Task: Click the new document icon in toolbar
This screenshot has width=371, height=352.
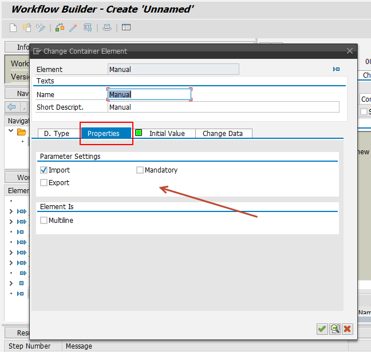Action: (x=13, y=27)
